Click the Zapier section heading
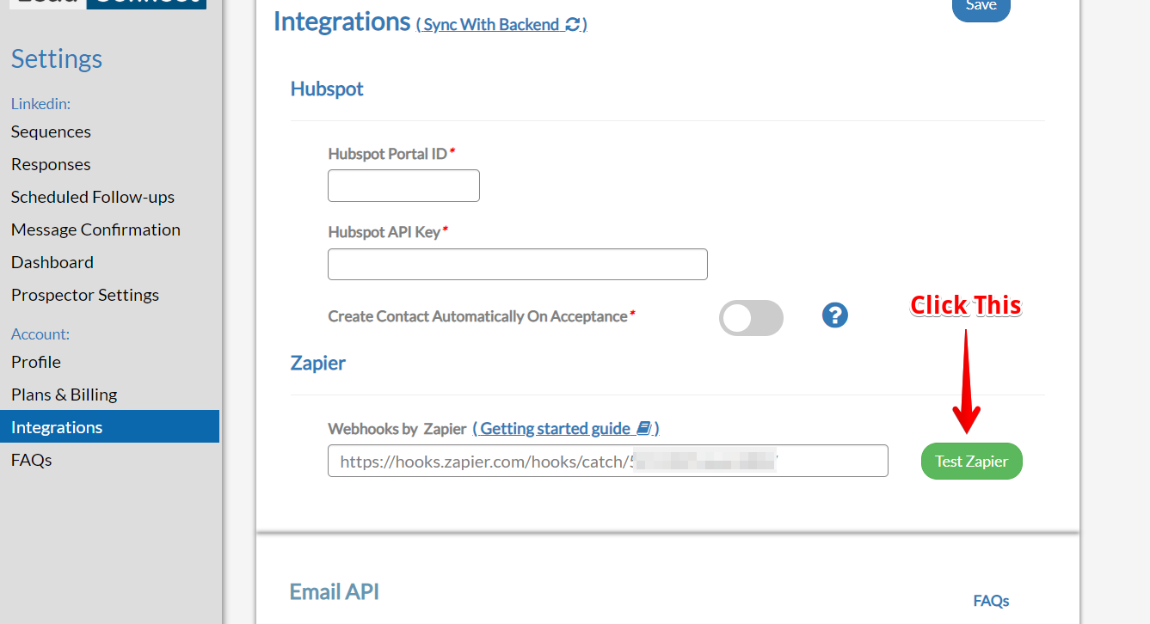The image size is (1150, 624). (318, 363)
